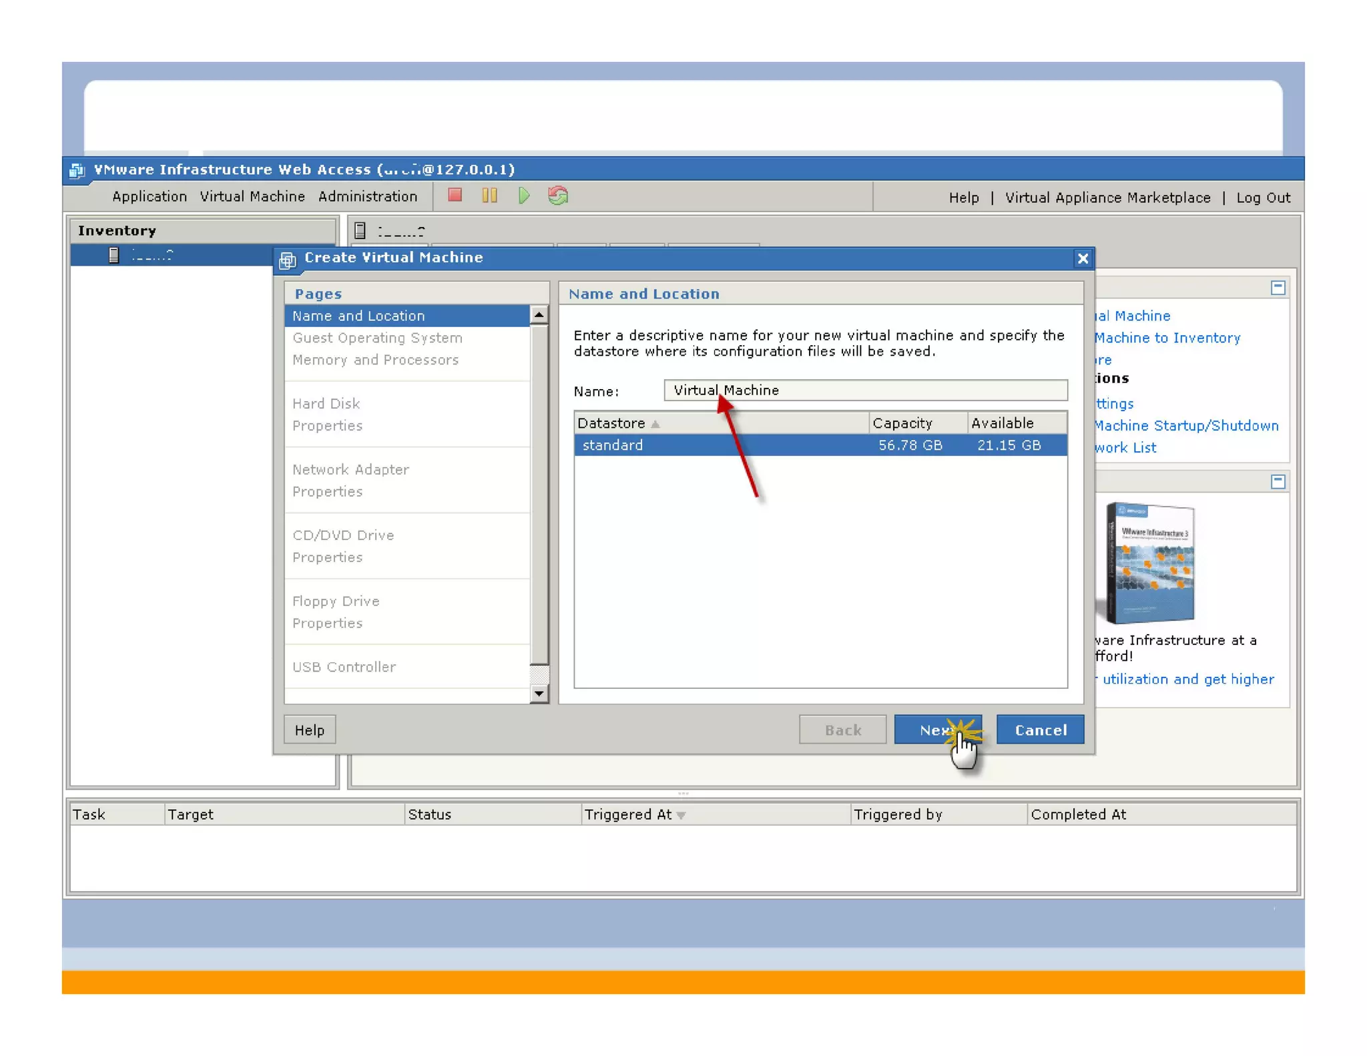The image size is (1367, 1056).
Task: Click the yellow Suspend pause icon
Action: (x=489, y=196)
